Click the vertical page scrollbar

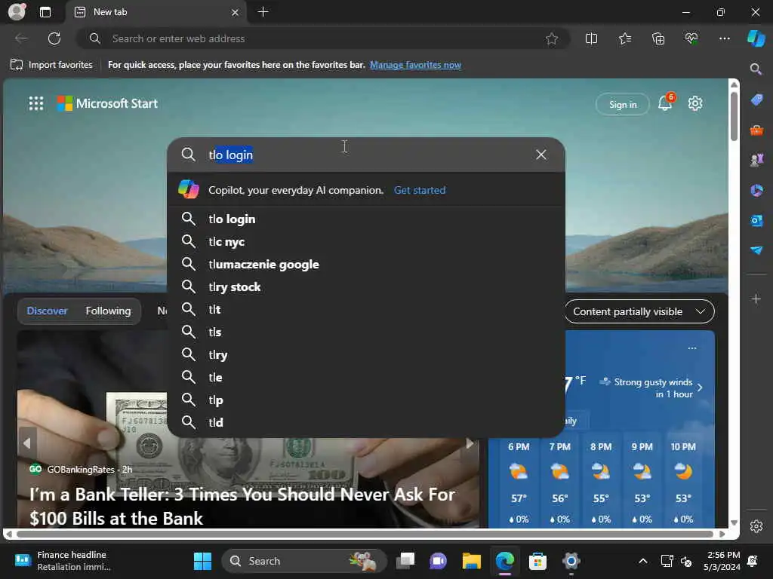(734, 115)
